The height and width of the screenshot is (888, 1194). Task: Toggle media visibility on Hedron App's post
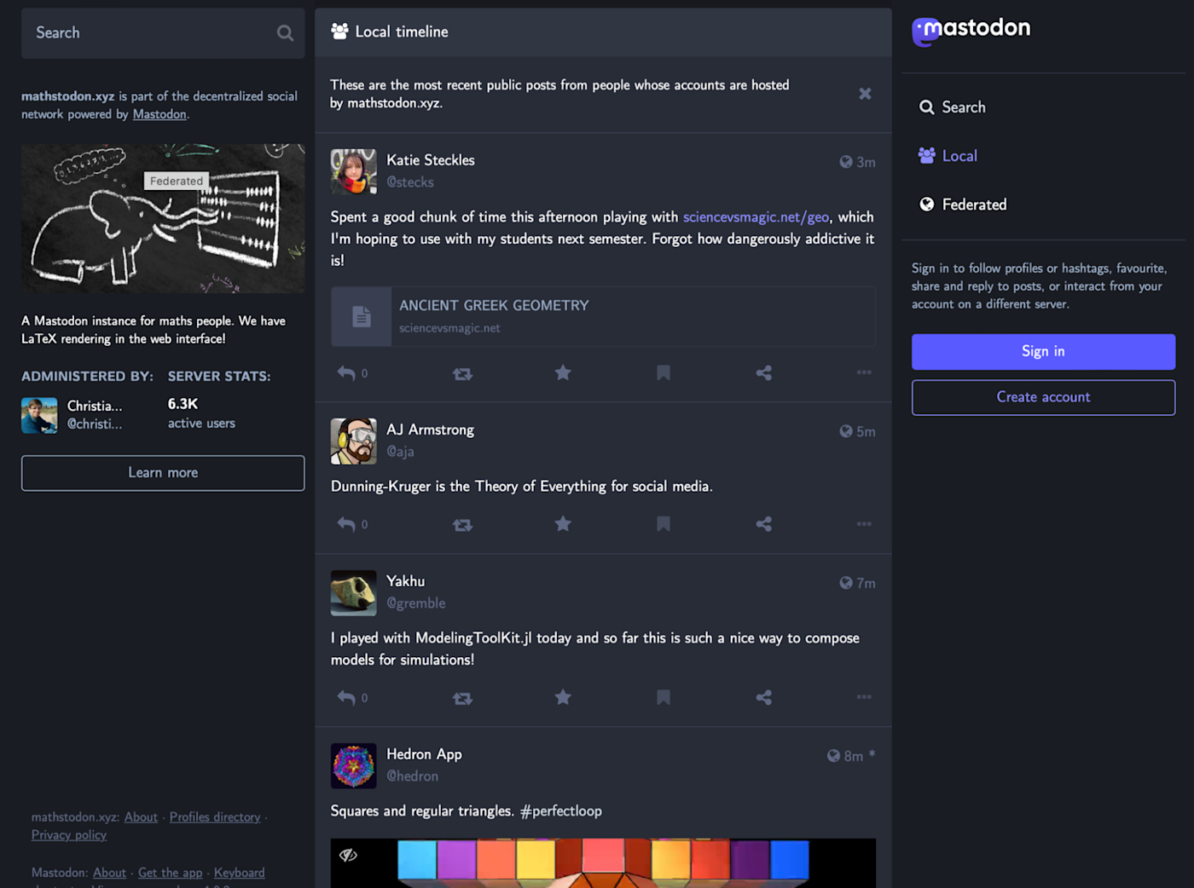pyautogui.click(x=348, y=855)
